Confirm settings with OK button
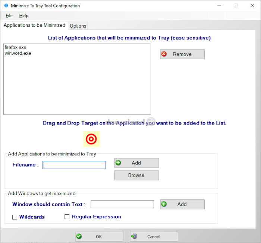 [99, 237]
